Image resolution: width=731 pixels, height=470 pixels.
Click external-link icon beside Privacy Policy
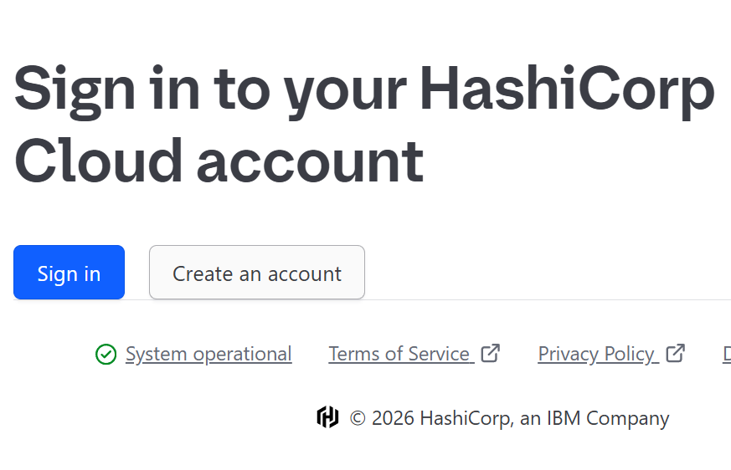[676, 353]
